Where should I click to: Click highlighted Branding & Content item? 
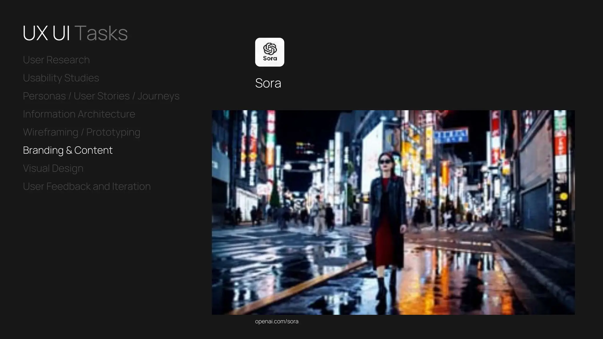(x=68, y=150)
